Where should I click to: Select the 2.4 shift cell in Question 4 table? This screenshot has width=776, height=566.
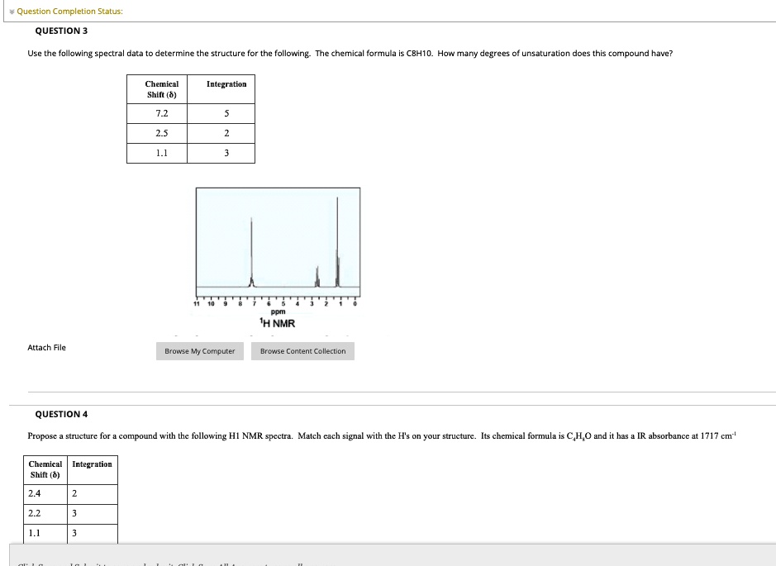point(33,494)
